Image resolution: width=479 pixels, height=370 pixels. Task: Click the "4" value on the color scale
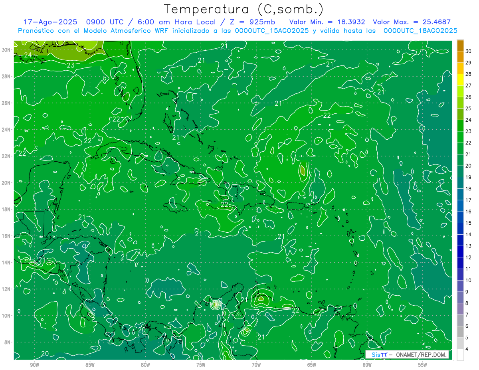click(x=467, y=349)
